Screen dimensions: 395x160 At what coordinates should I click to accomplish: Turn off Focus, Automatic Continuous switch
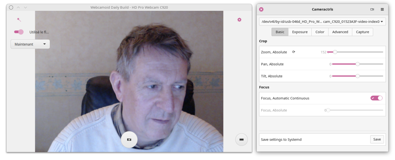click(x=376, y=98)
